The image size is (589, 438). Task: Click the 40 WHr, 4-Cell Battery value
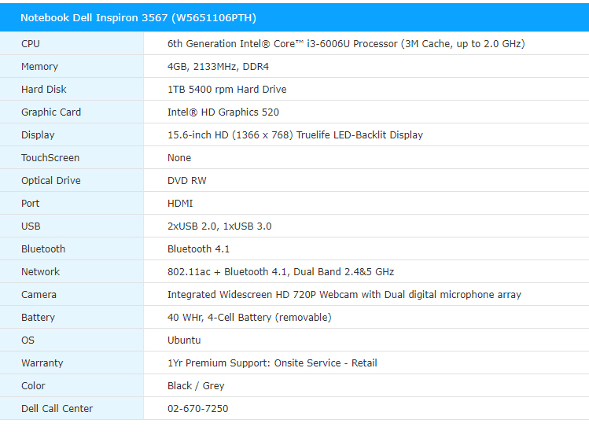pyautogui.click(x=249, y=318)
